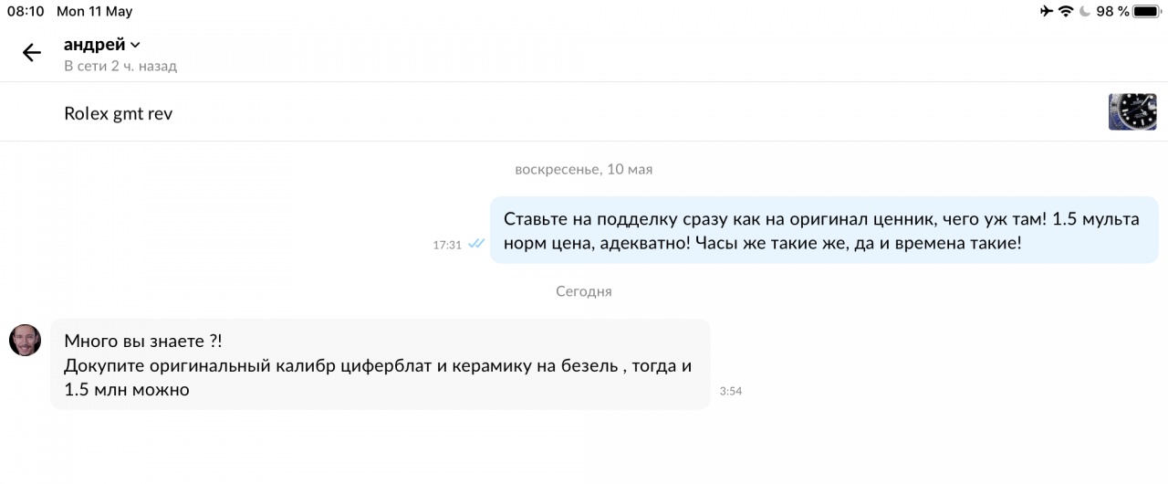Tap the 98 % battery percentage

(x=1112, y=11)
